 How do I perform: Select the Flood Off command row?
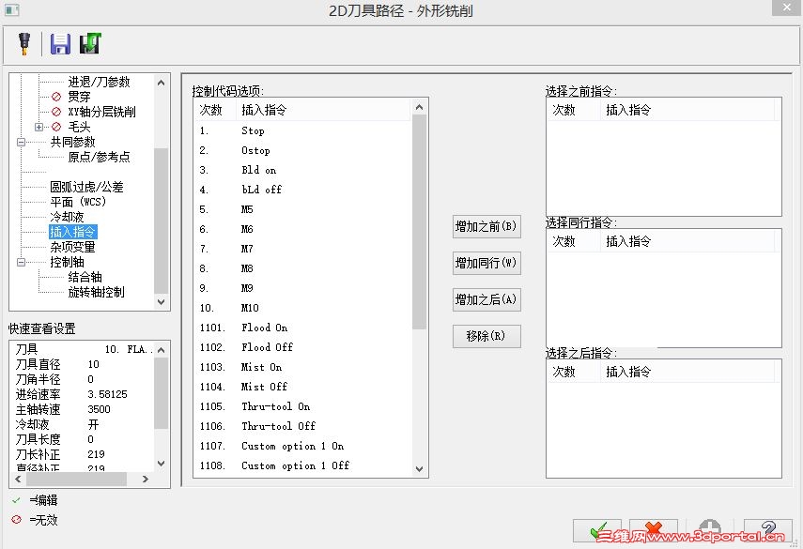(x=302, y=347)
